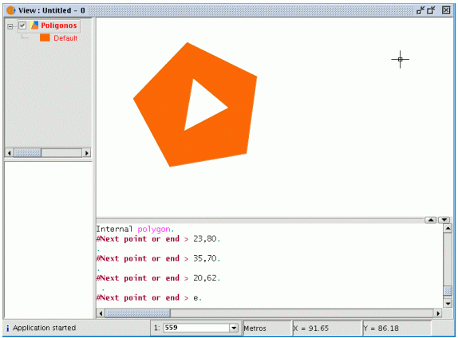Viewport: 458px width, 338px height.
Task: Click the Poligonos layer polygon icon
Action: click(x=34, y=26)
